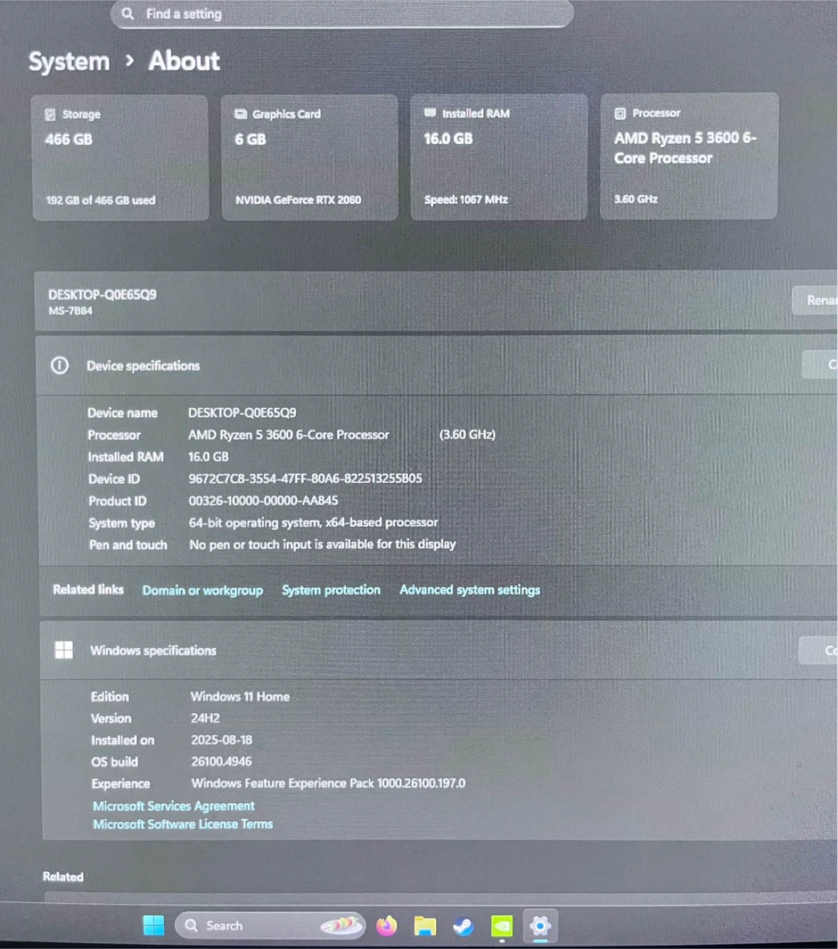Open Microsoft Software License Terms link
This screenshot has width=838, height=949.
click(x=182, y=824)
